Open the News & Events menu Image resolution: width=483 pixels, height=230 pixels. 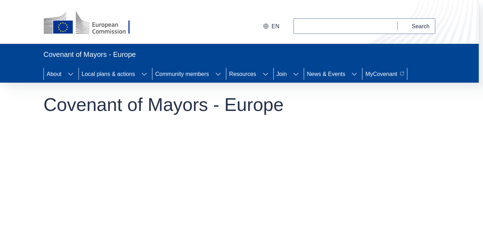point(326,74)
